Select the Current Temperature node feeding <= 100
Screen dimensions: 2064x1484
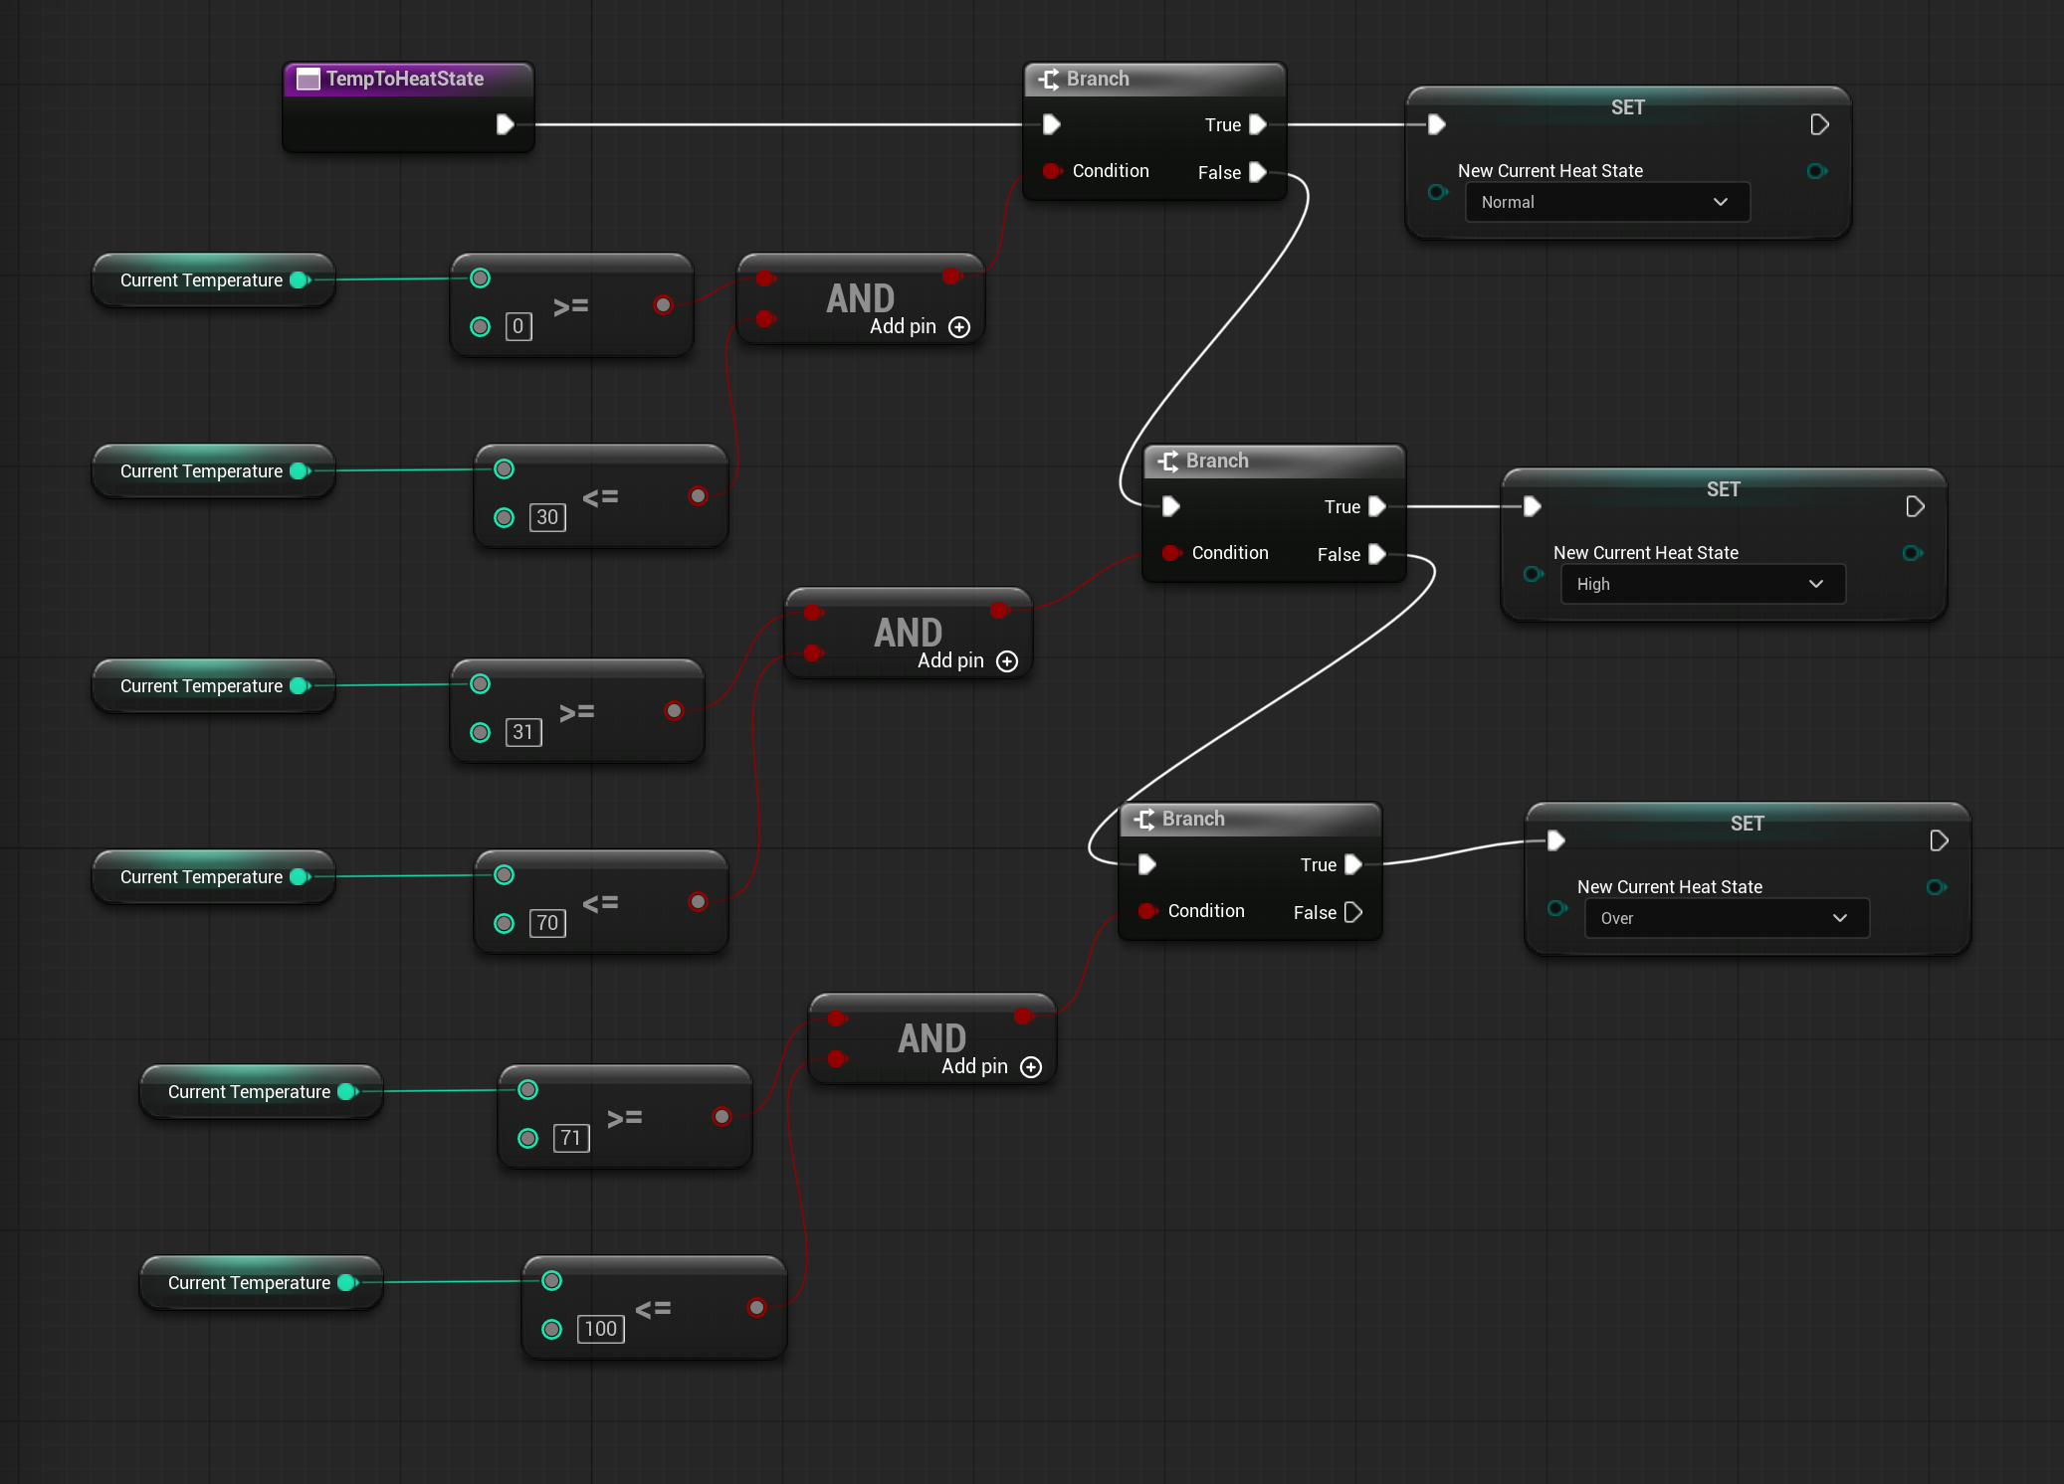(x=261, y=1283)
